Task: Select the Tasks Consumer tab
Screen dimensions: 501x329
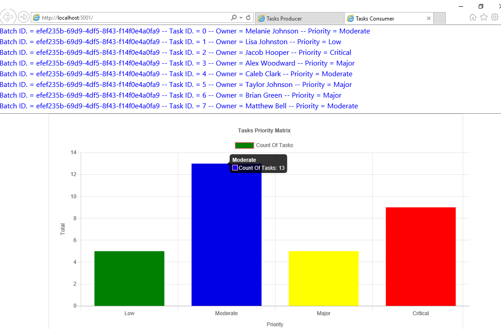Action: point(383,18)
